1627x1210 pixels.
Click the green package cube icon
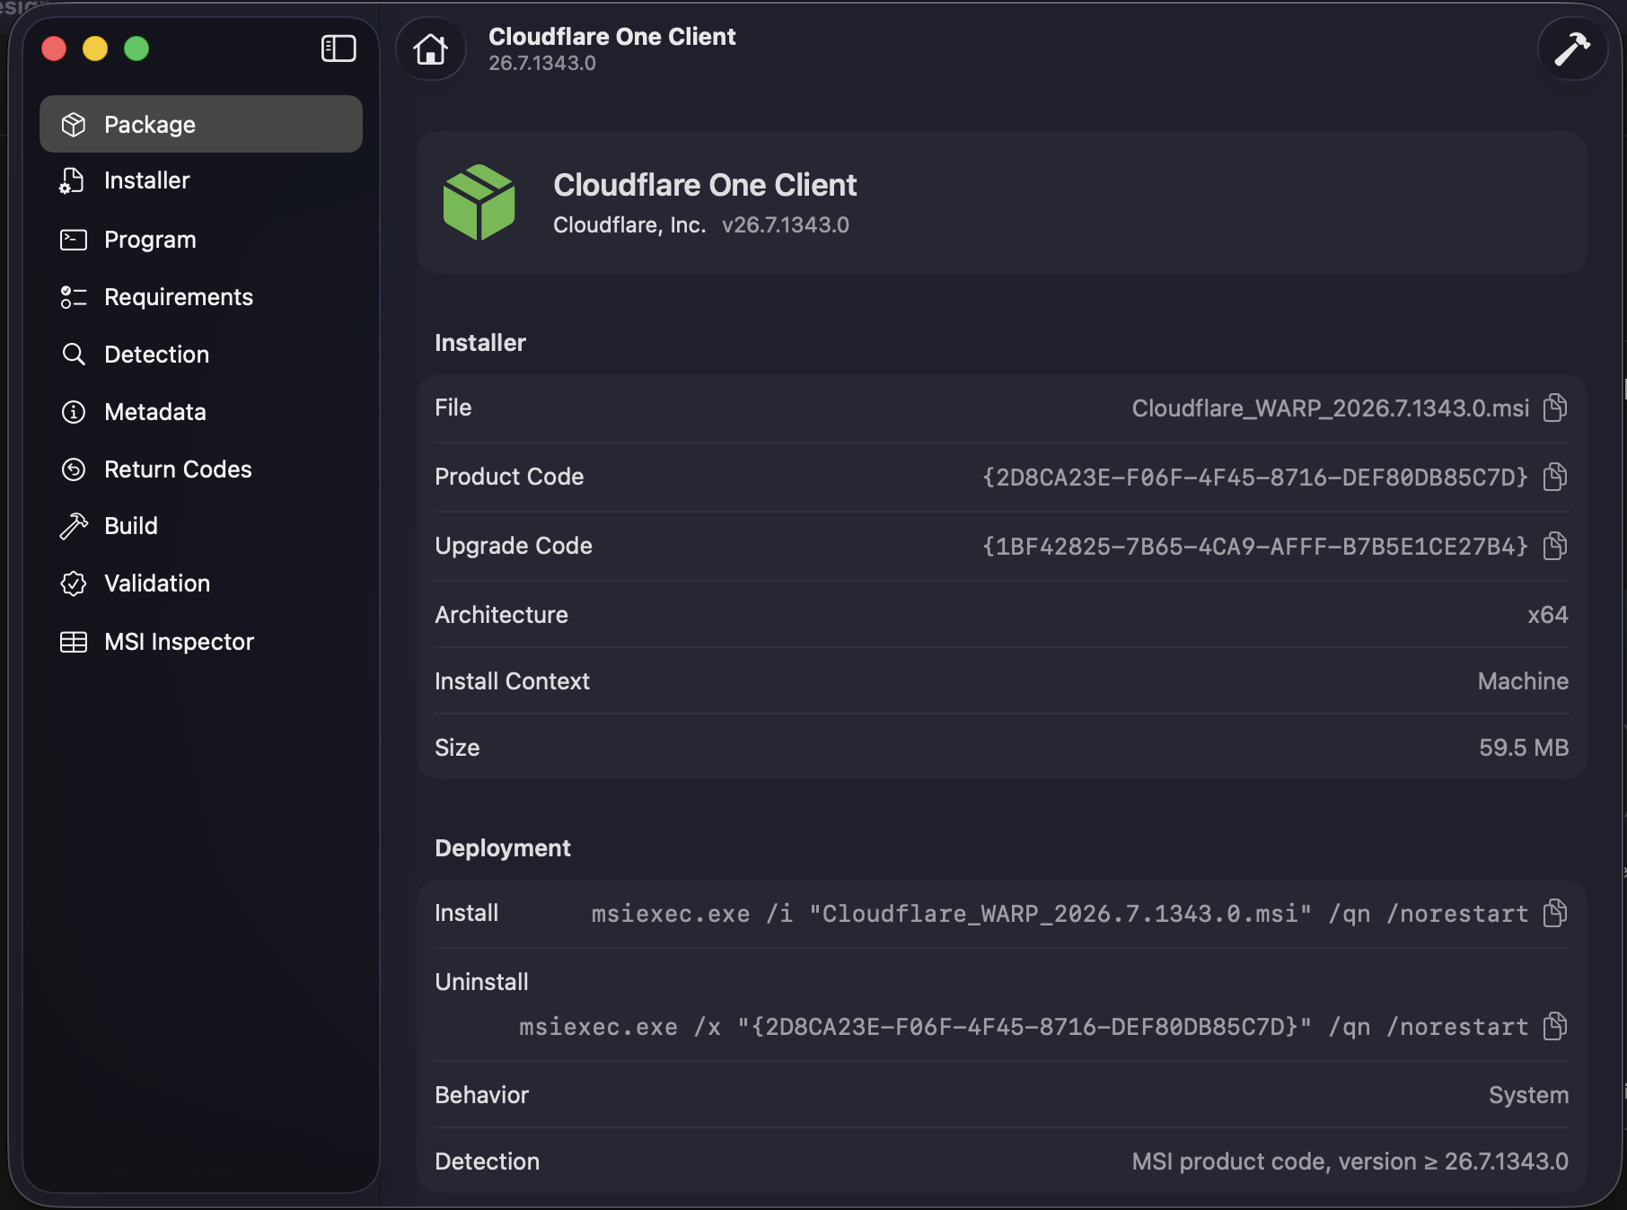479,203
